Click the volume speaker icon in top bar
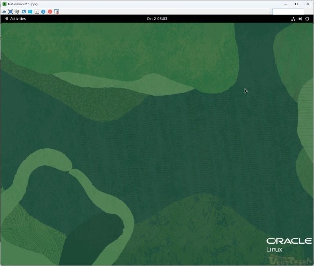Screen dimensions: 314x266 [x=301, y=19]
